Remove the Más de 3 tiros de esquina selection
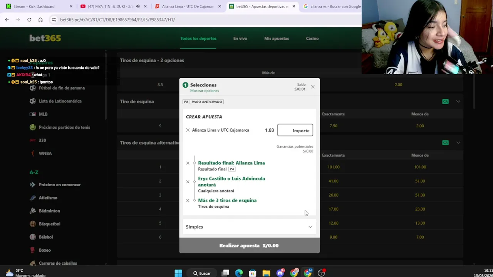 [188, 200]
